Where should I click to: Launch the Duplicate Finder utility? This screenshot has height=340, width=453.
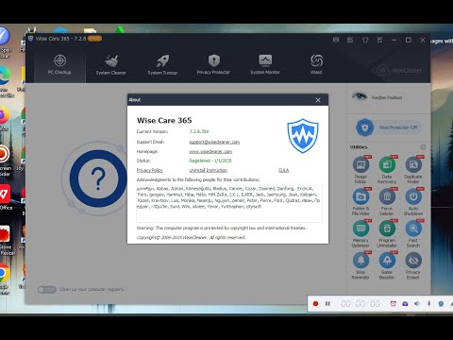[x=413, y=169]
